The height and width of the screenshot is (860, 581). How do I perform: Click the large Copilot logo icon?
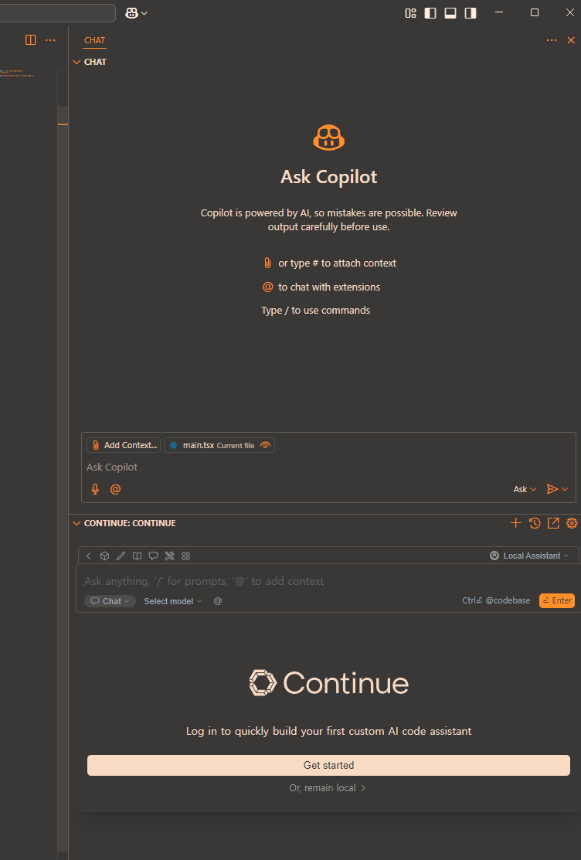pos(328,138)
